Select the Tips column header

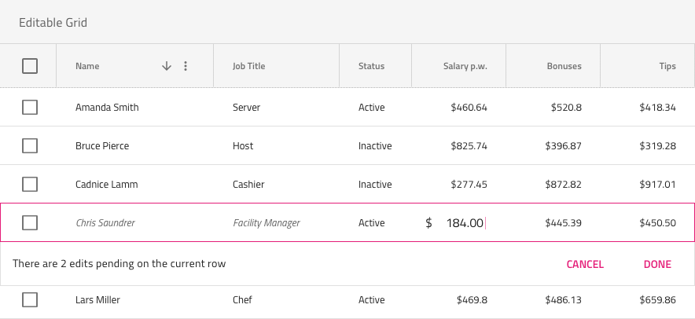point(667,66)
